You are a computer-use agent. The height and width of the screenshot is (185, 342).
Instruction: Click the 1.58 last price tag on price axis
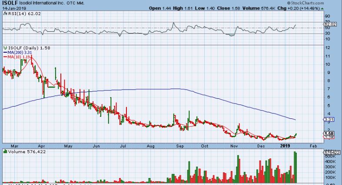(329, 134)
